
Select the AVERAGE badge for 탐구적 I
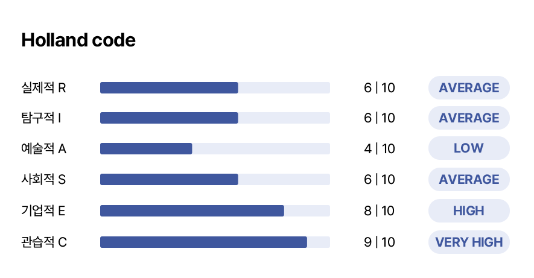click(469, 118)
